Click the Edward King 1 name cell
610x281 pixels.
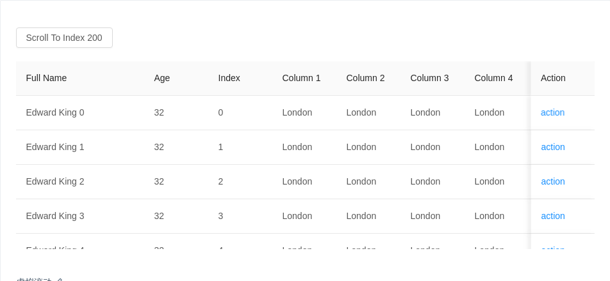pos(55,147)
